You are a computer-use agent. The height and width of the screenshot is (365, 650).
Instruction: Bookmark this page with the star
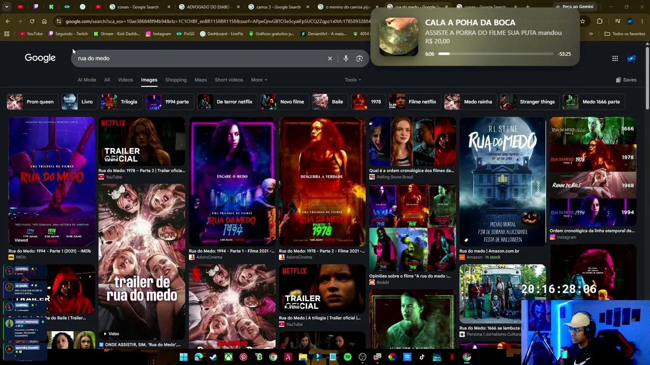tap(582, 21)
